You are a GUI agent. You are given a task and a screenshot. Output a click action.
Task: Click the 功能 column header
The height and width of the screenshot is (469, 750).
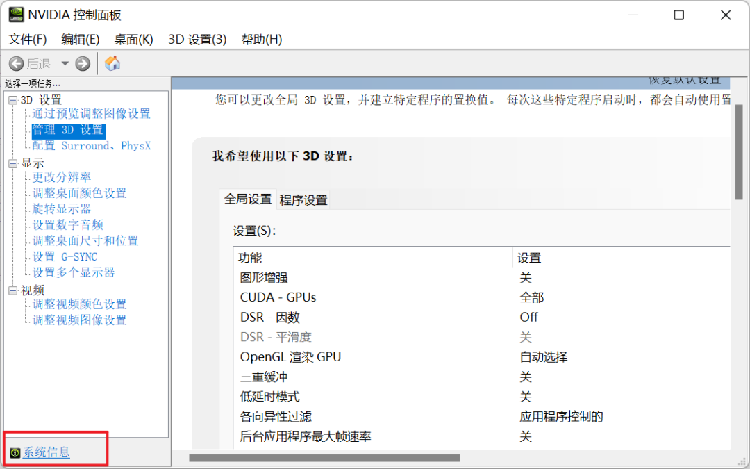(373, 258)
